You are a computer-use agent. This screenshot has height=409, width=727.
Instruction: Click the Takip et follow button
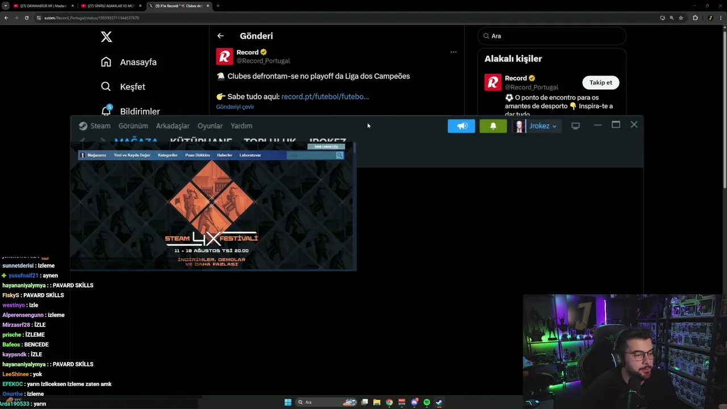click(x=600, y=83)
